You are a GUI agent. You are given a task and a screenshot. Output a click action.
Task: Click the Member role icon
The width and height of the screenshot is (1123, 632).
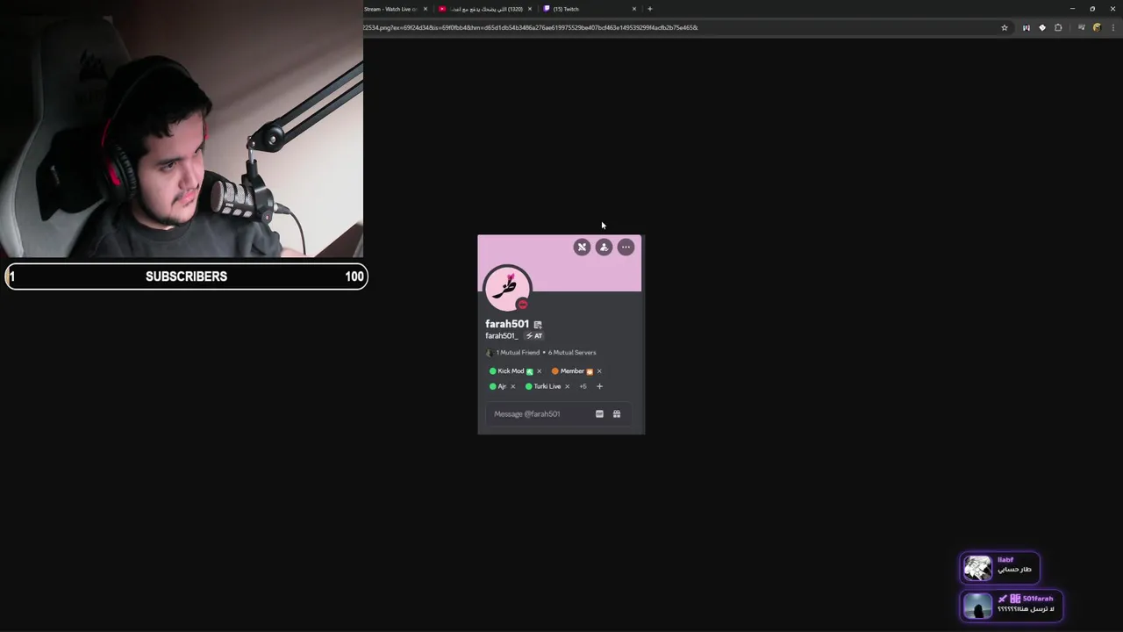tap(590, 371)
